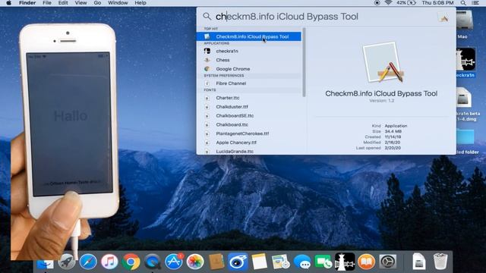
Task: Open the File menu
Action: point(47,3)
